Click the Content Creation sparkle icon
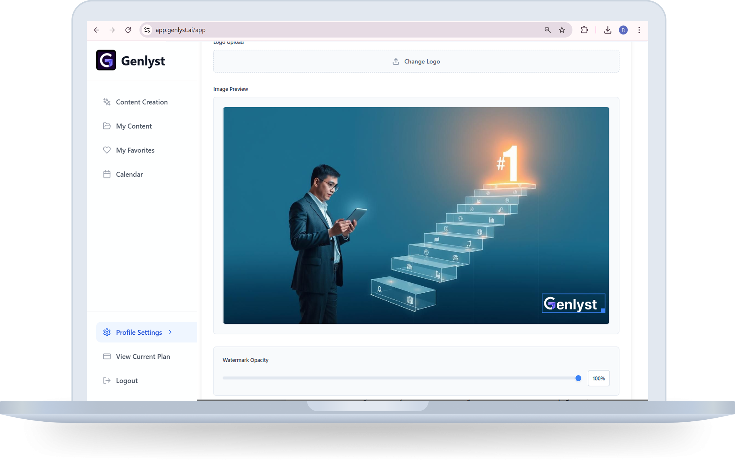Screen dimensions: 735x463 (107, 102)
